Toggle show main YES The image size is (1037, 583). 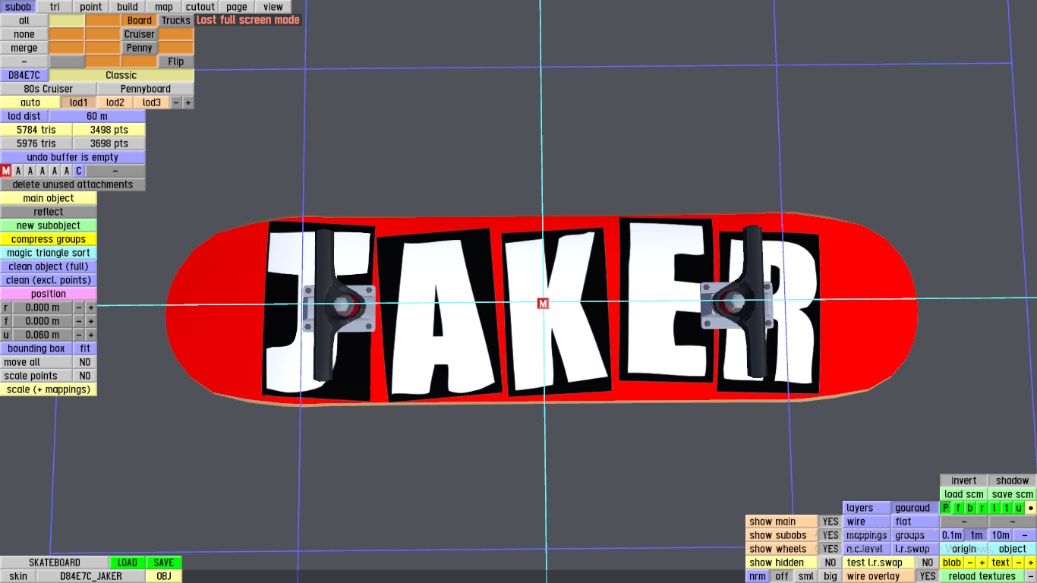tap(831, 522)
